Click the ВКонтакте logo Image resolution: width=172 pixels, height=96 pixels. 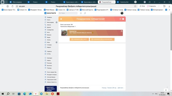50,13
